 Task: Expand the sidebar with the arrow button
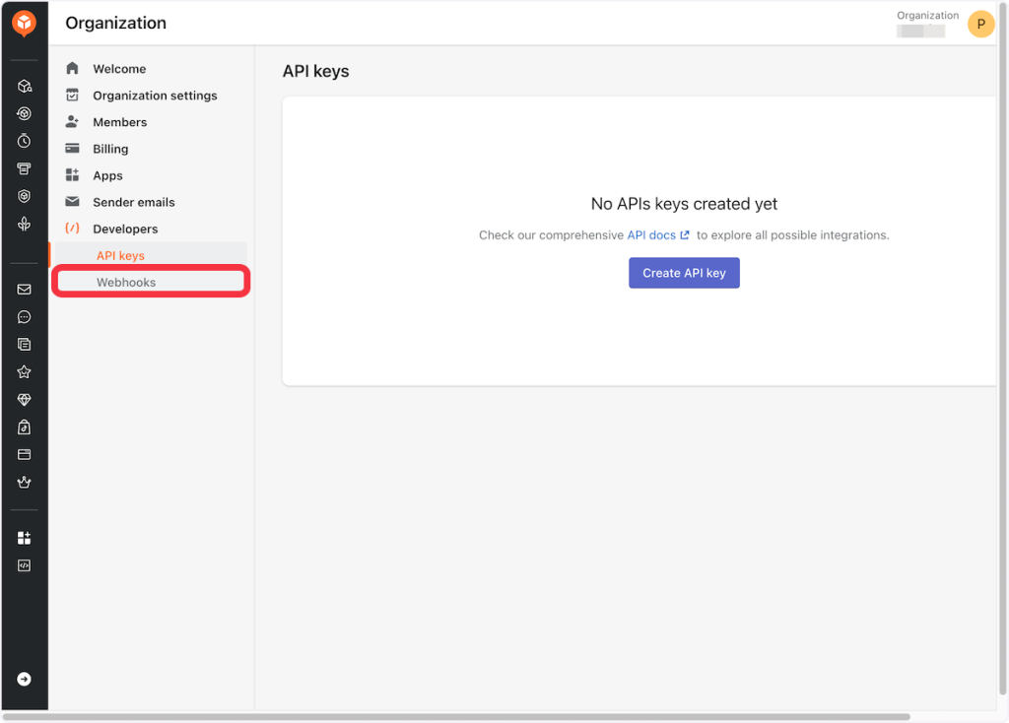pos(25,679)
